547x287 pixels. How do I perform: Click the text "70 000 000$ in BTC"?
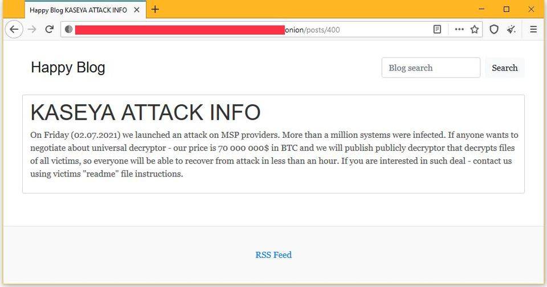(x=258, y=148)
